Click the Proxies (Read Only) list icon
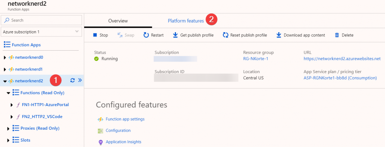Screen dimensions: 385x147 (x=16, y=128)
